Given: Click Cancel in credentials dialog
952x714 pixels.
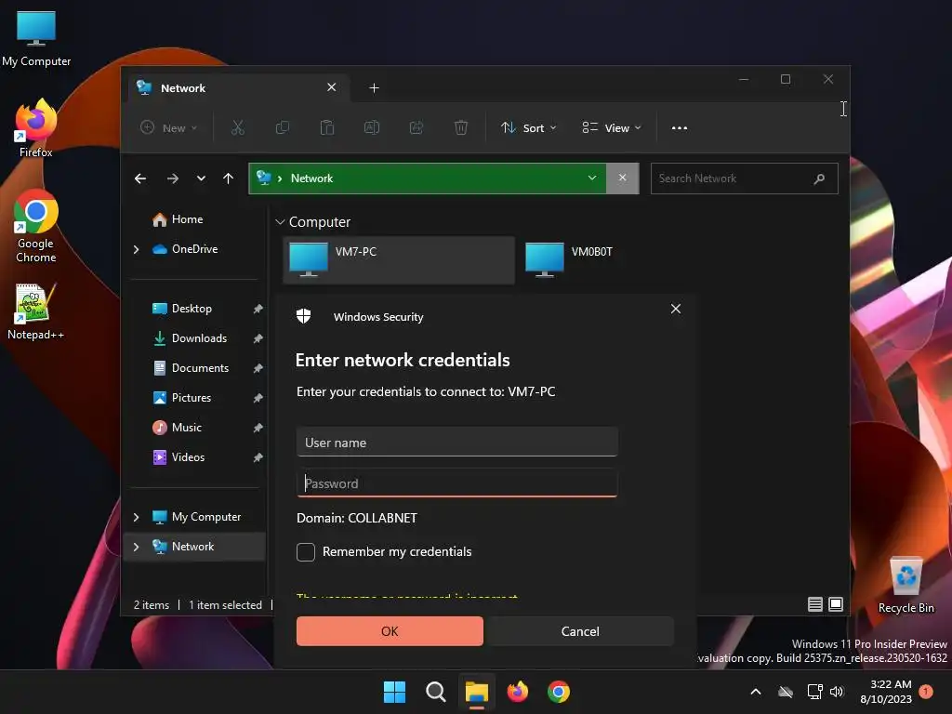Looking at the screenshot, I should tap(580, 631).
